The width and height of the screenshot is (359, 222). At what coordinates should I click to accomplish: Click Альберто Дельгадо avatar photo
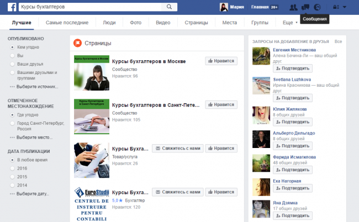click(261, 139)
